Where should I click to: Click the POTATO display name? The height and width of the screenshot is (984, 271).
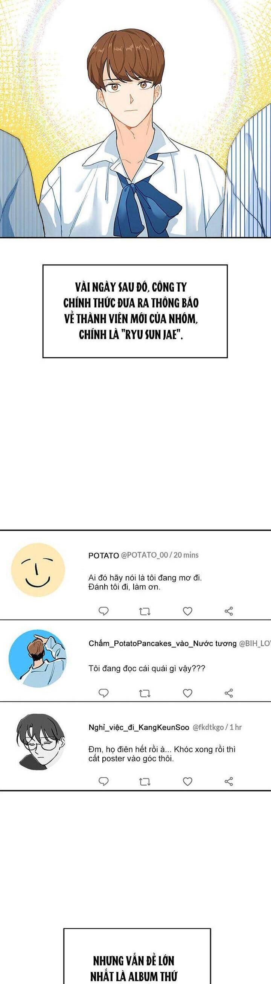coord(104,555)
